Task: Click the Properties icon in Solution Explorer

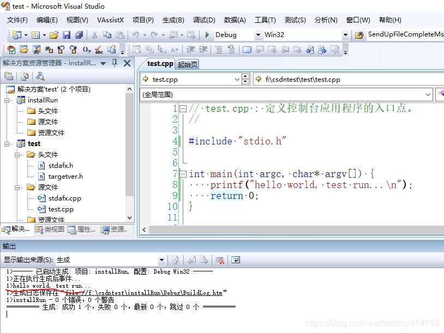Action: [9, 76]
